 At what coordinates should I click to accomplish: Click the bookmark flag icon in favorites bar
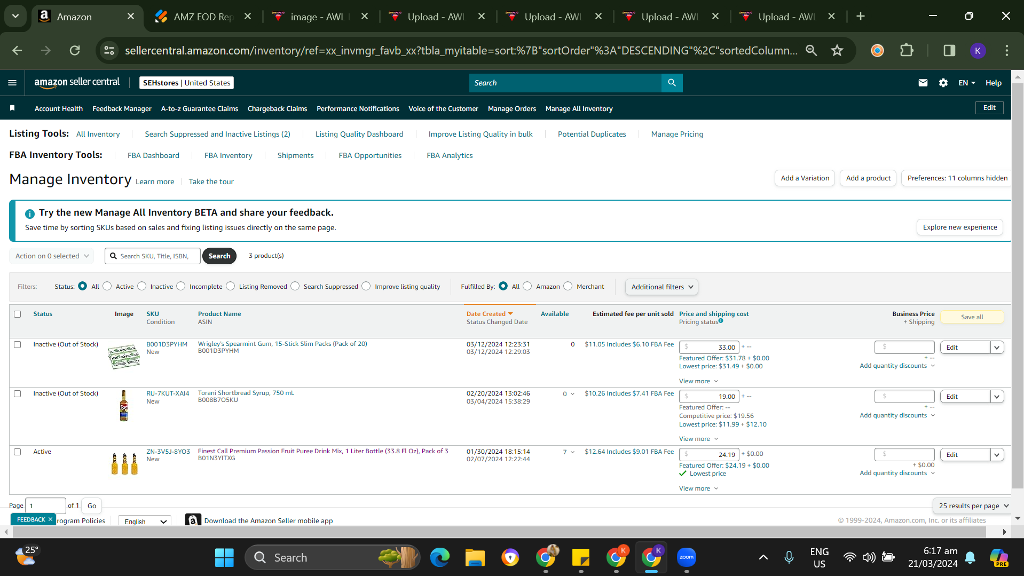point(12,108)
